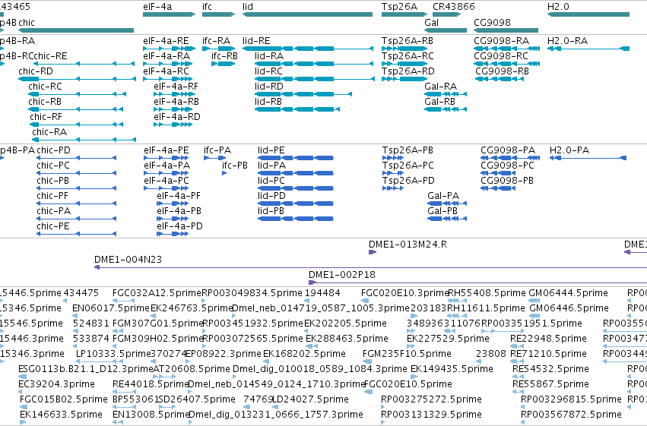Click transcript H2.0-RA
This screenshot has width=647, height=426.
coord(588,49)
